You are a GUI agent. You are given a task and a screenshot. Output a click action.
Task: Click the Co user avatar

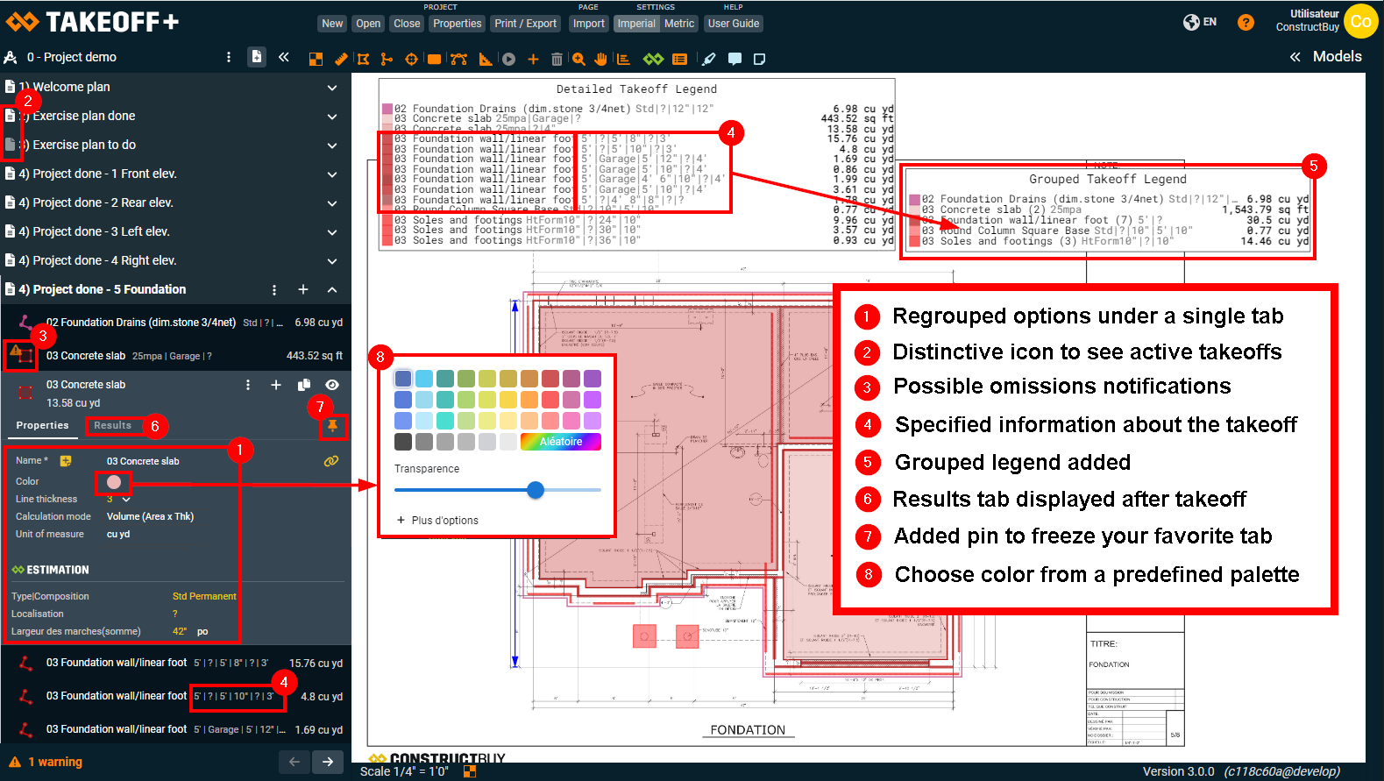tap(1361, 22)
